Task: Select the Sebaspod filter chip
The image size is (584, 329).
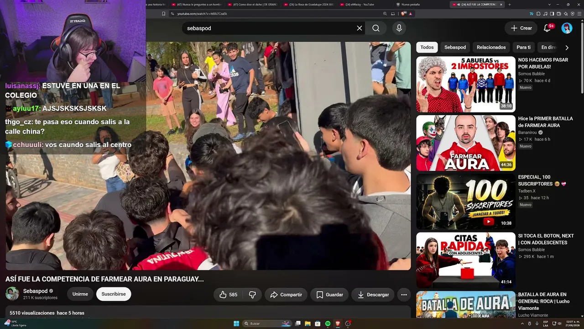Action: coord(455,48)
